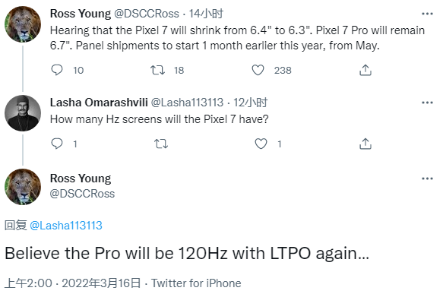Screen dimensions: 443x294
Task: Open Ross Young's profile from top tweet name
Action: pos(81,14)
